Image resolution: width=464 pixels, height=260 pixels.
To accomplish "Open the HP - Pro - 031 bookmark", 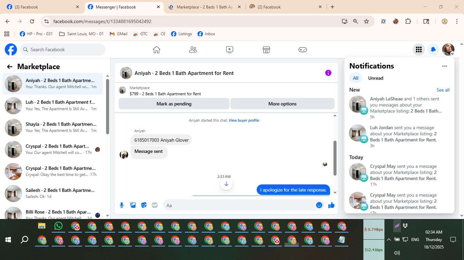I will click(x=36, y=34).
